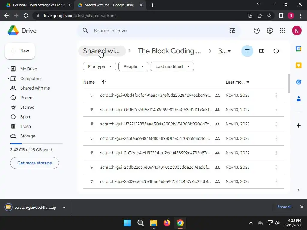Reload the page in Chrome
The width and height of the screenshot is (307, 230).
point(26,16)
